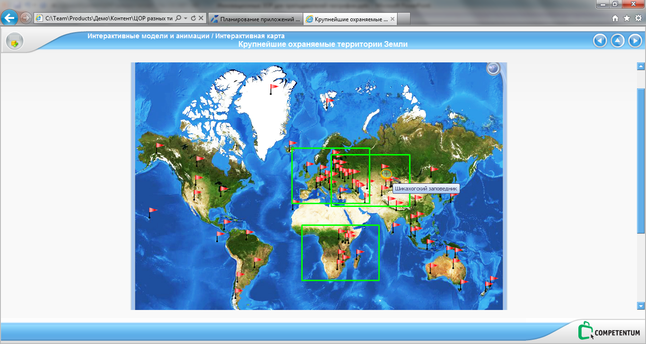Viewport: 646px width, 344px height.
Task: Click the Шикахогский заповедник tooltip label
Action: (x=426, y=189)
